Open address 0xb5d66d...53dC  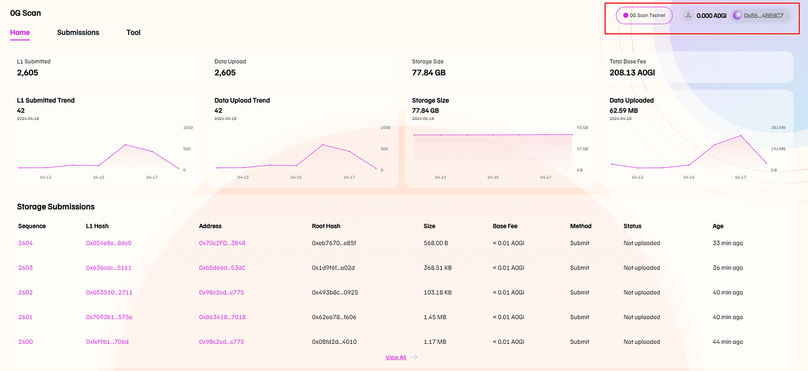[222, 268]
